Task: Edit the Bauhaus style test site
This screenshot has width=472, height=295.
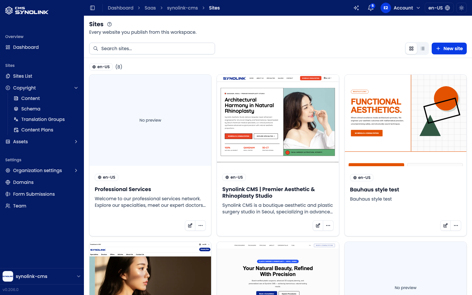Action: [445, 226]
